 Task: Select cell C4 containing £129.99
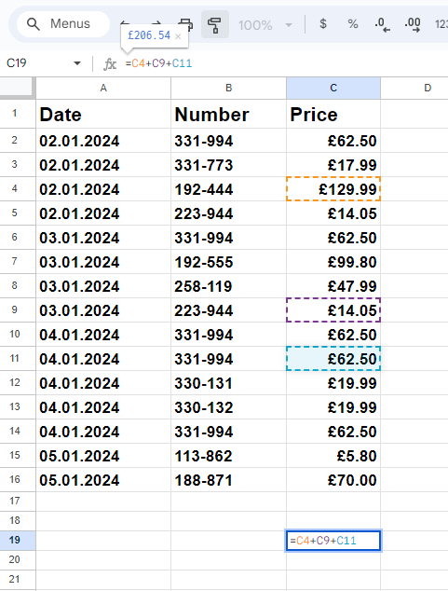click(x=333, y=189)
